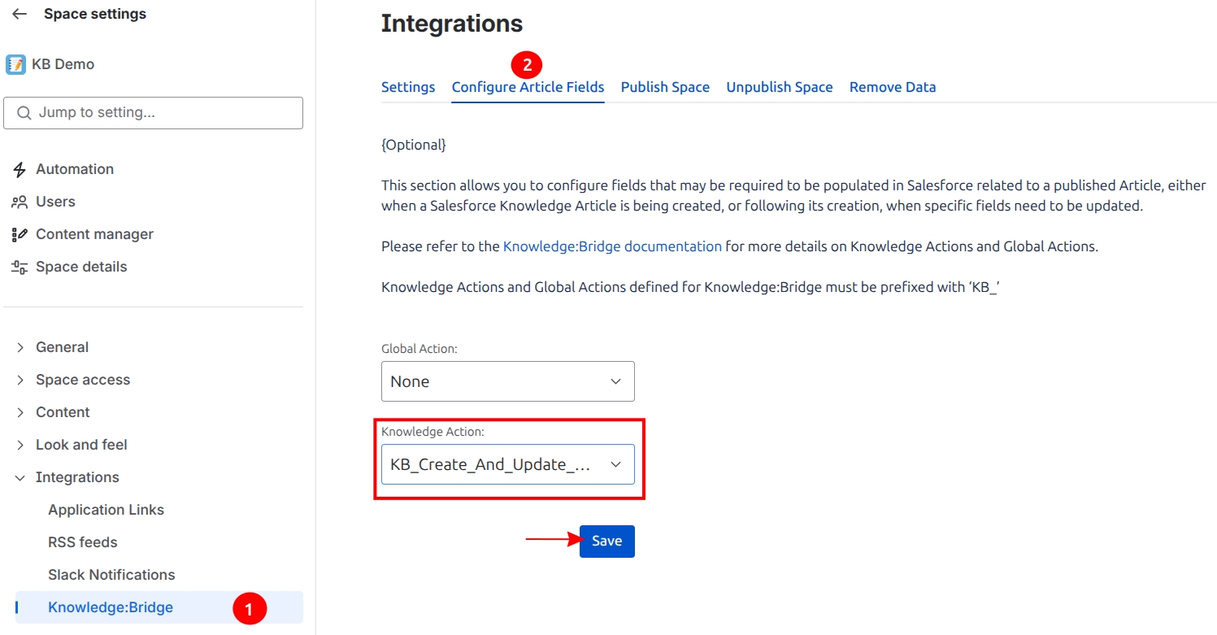Open the Content manager page
Viewport: 1217px width, 635px height.
(x=94, y=234)
